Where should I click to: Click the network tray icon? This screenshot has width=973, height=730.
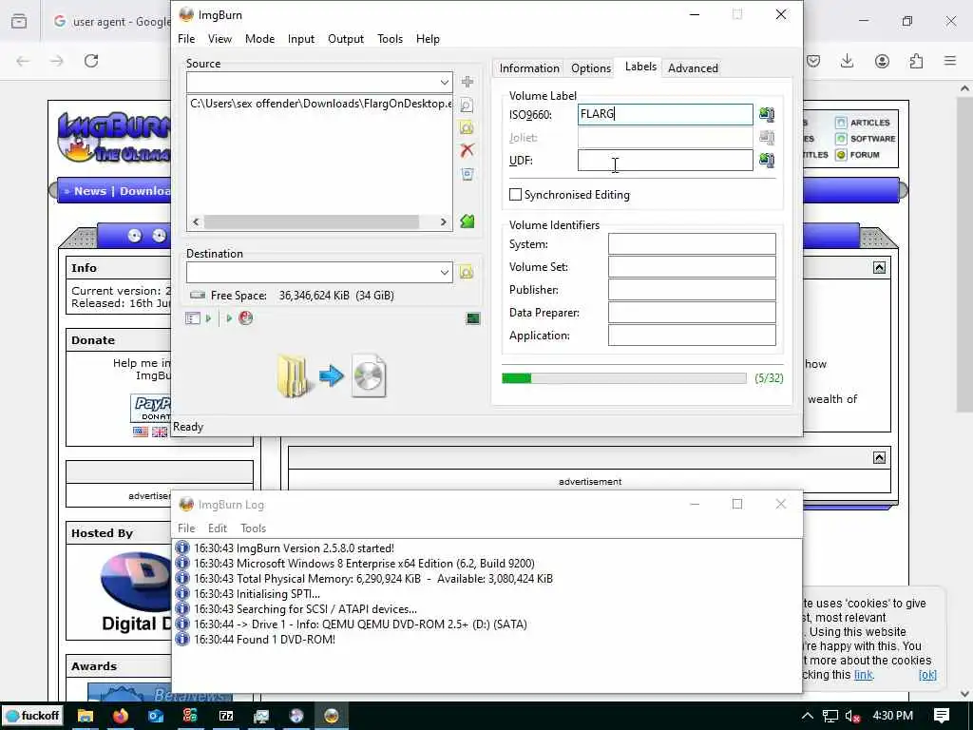[830, 716]
